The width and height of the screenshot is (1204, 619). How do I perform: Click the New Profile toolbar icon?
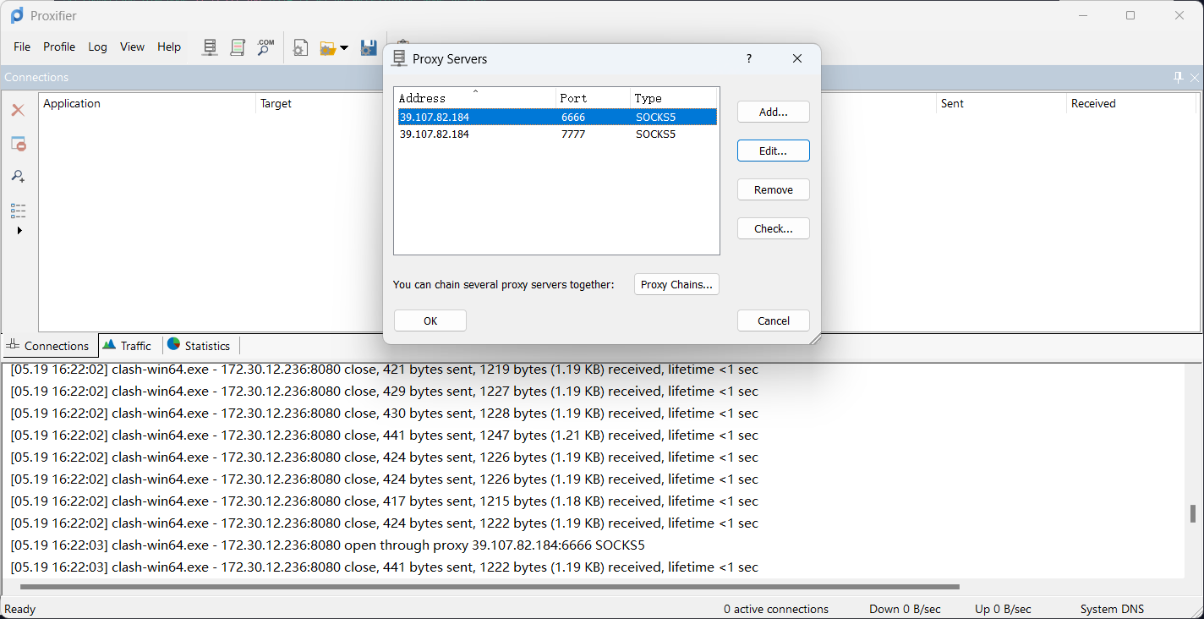pyautogui.click(x=299, y=47)
